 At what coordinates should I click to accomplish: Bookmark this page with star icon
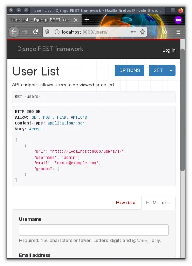[x=142, y=32]
